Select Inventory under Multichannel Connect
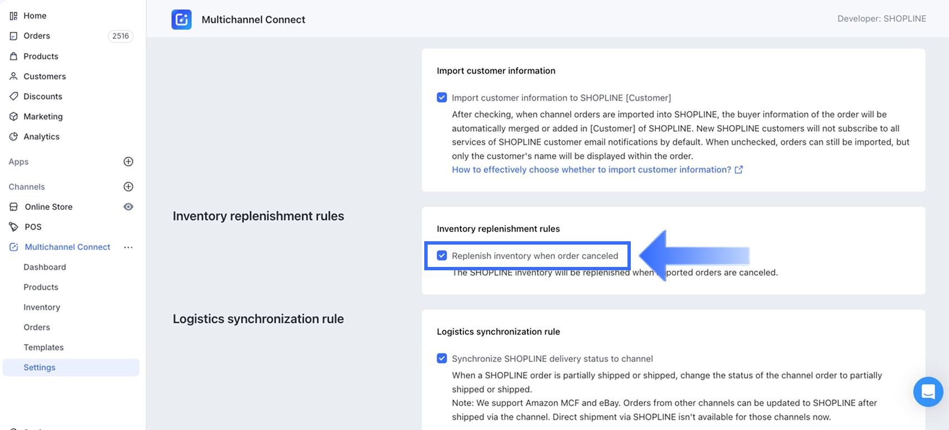Screen dimensions: 949x430 [x=42, y=307]
